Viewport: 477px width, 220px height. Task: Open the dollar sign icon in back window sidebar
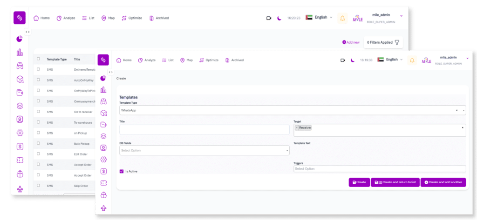pos(20,147)
